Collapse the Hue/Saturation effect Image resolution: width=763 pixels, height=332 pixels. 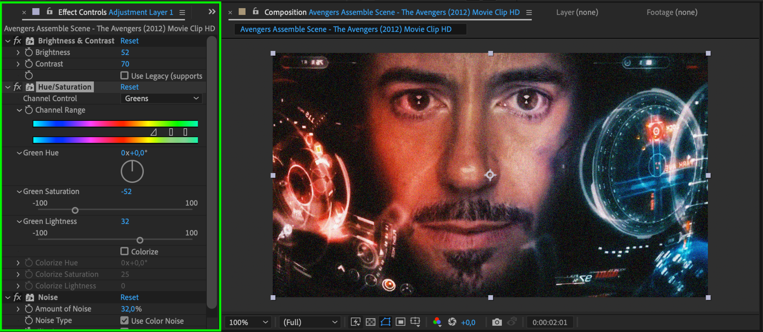click(x=8, y=87)
